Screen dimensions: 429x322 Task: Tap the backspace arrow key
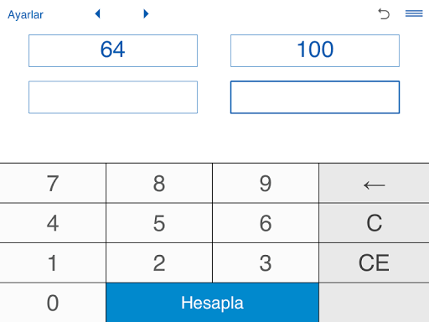[x=374, y=184]
